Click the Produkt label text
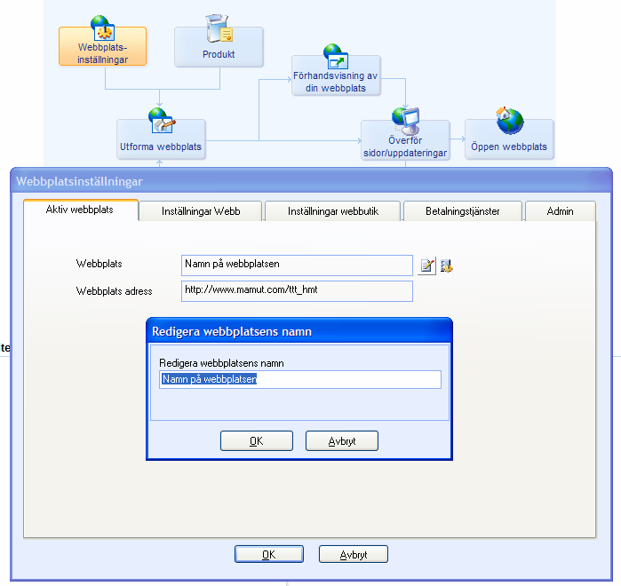621x586 pixels. pos(219,54)
